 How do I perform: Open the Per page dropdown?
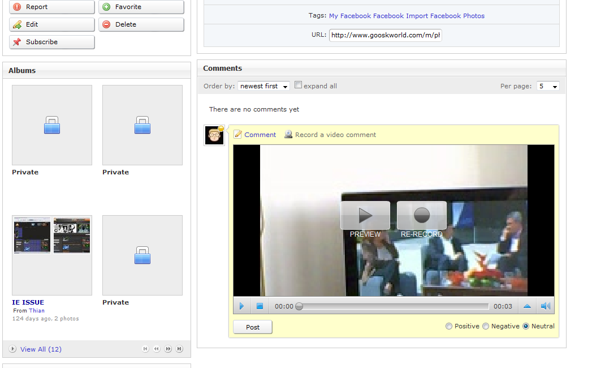click(548, 86)
